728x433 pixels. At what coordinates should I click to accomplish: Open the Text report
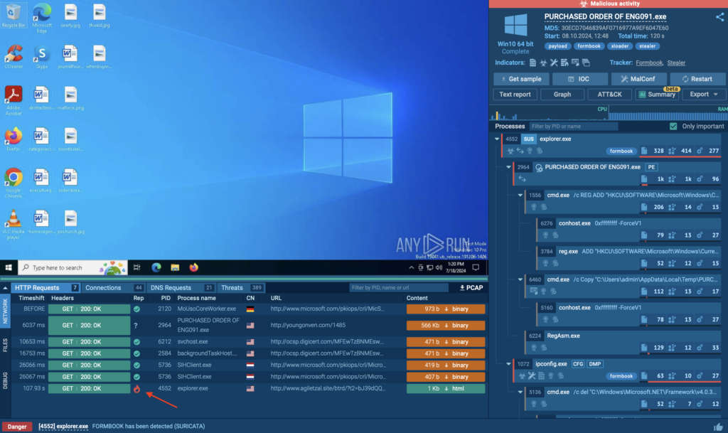point(515,95)
